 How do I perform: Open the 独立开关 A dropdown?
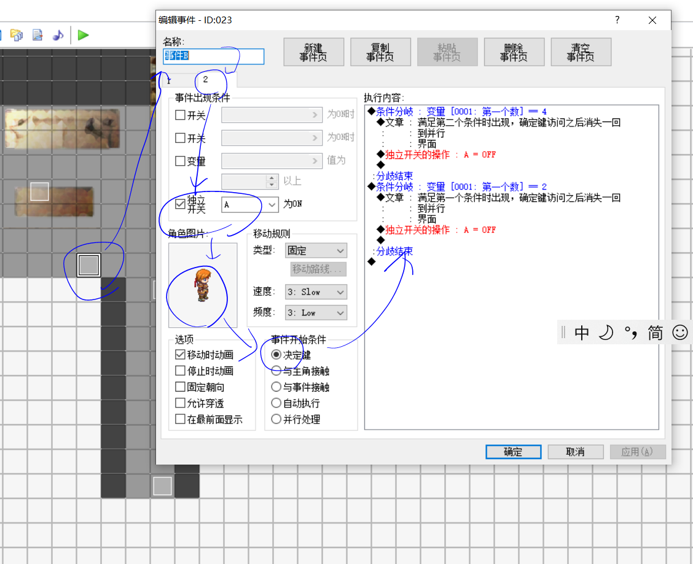click(x=249, y=204)
